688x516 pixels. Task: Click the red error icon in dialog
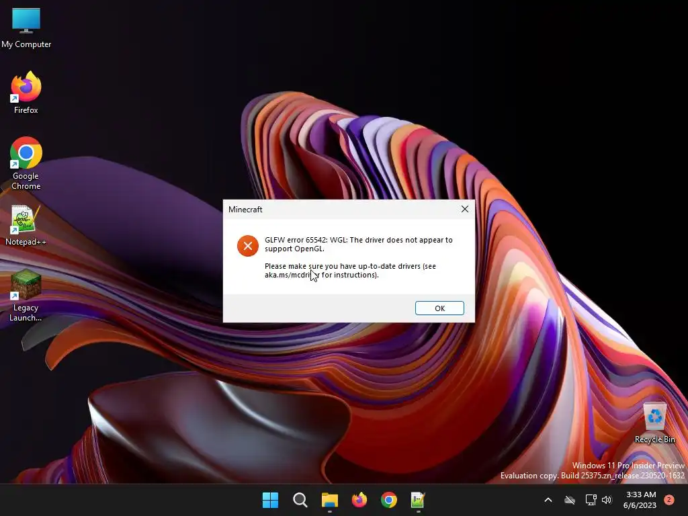click(x=247, y=246)
